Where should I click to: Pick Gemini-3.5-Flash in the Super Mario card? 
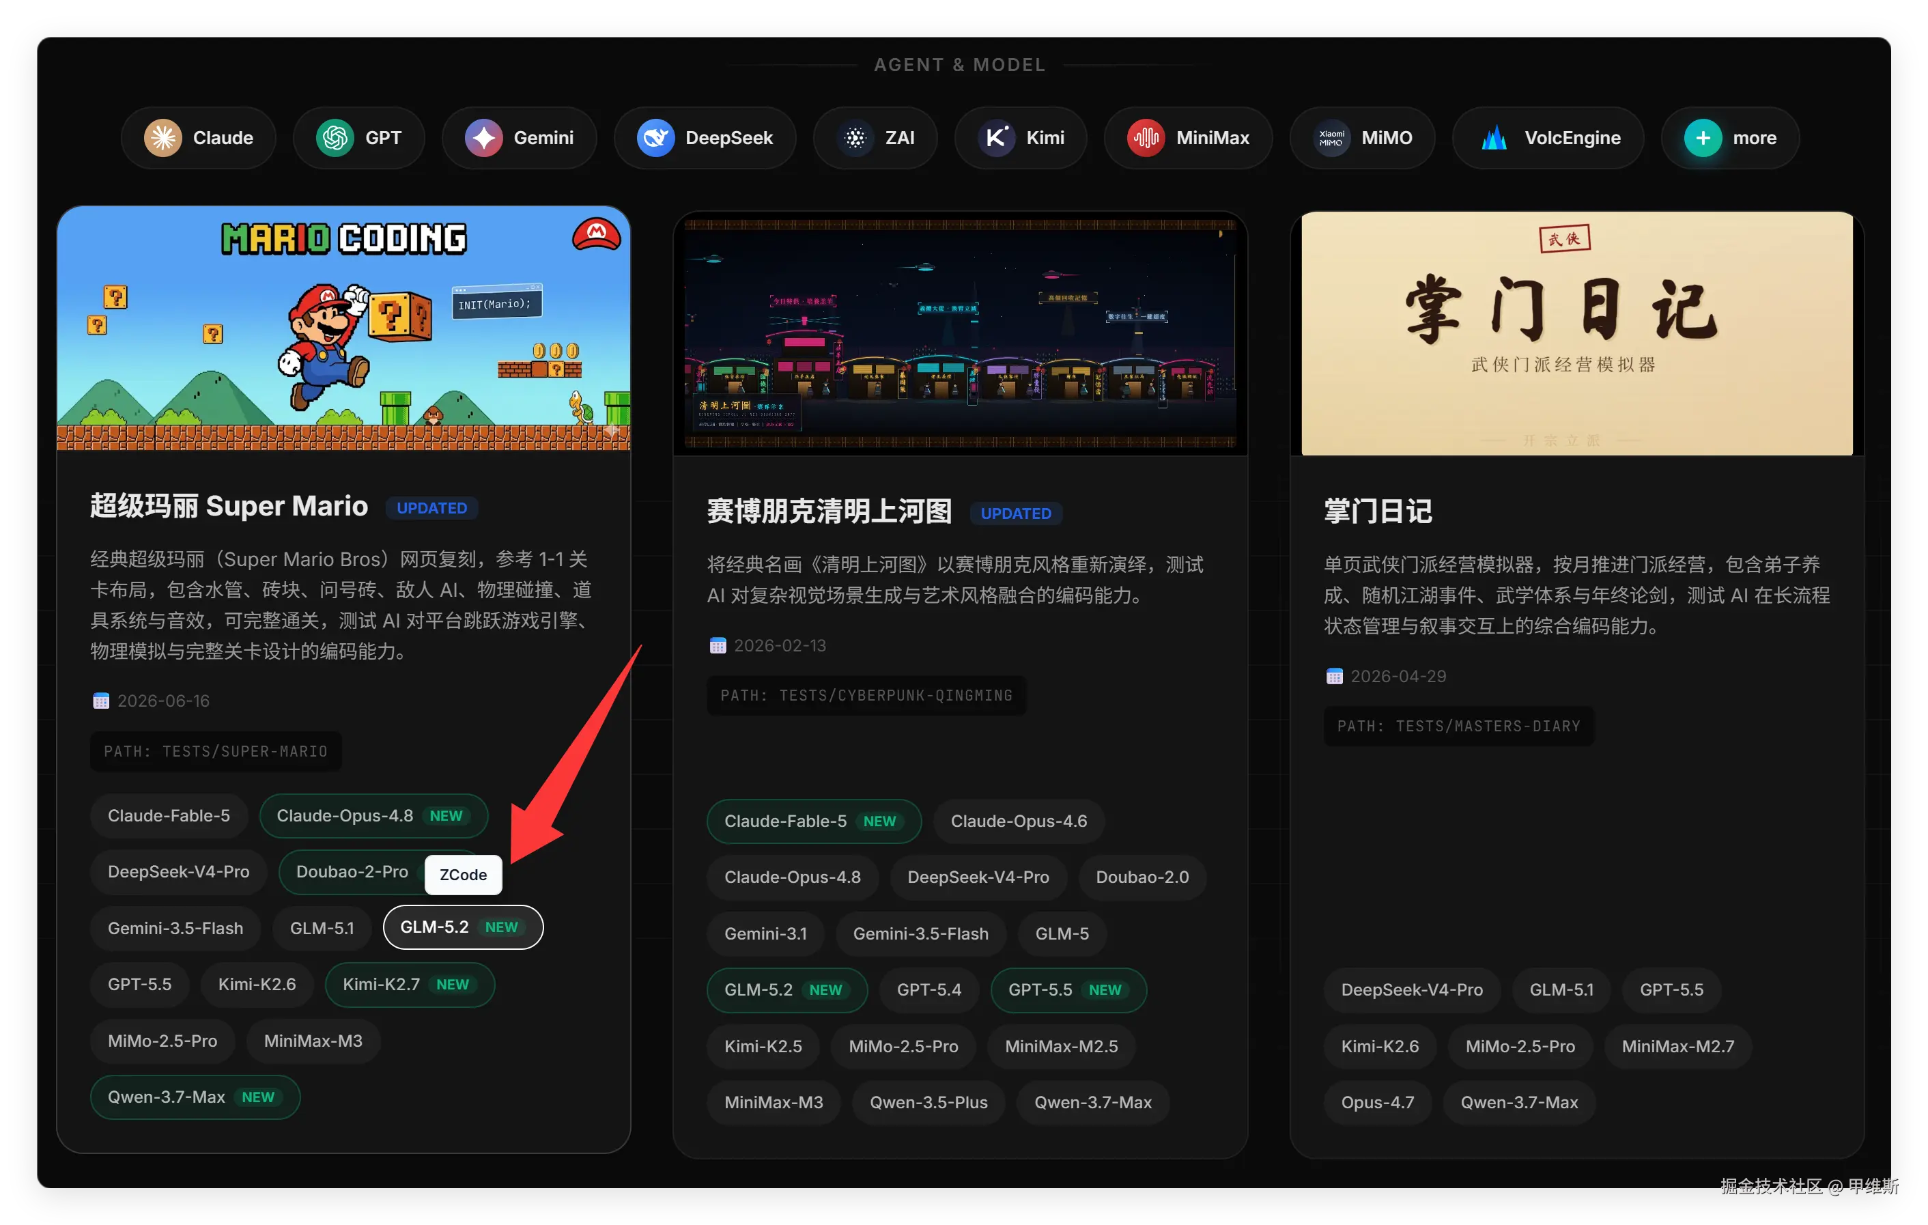[175, 929]
